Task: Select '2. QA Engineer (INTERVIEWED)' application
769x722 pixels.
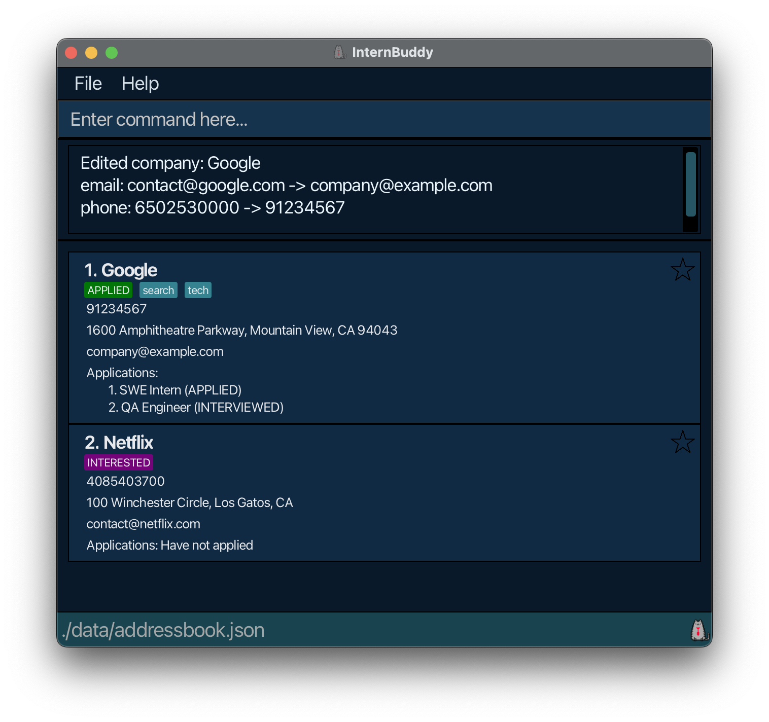Action: tap(196, 407)
